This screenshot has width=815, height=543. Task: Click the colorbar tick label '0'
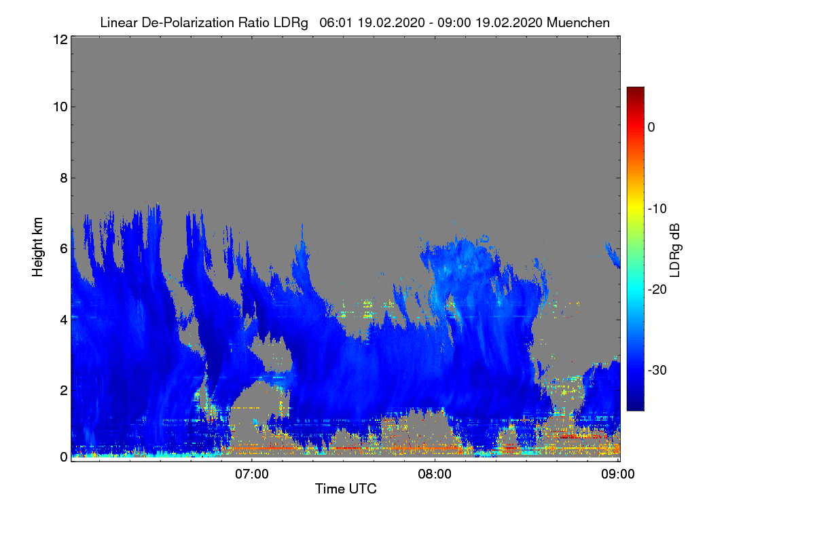[x=651, y=127]
